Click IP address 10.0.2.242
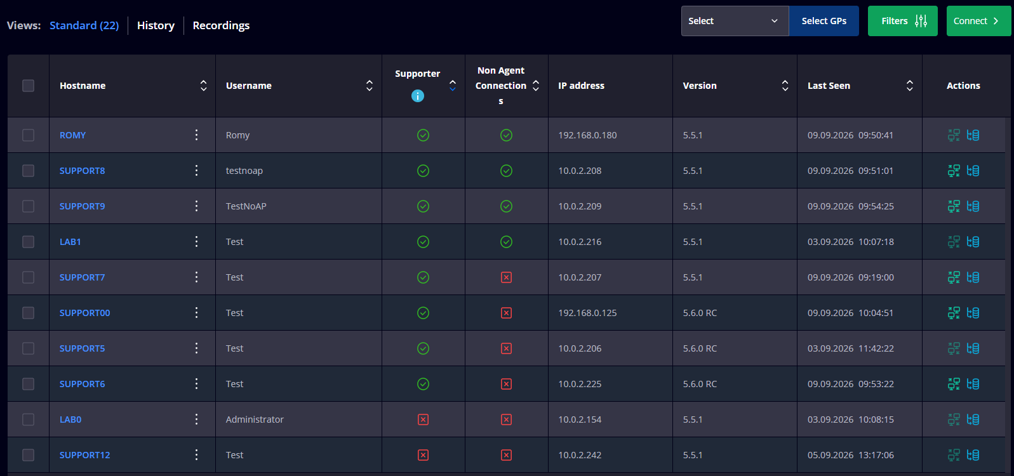The width and height of the screenshot is (1014, 476). pyautogui.click(x=580, y=455)
